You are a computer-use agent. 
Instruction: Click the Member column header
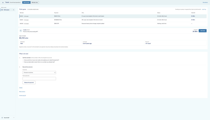(x=22, y=13)
